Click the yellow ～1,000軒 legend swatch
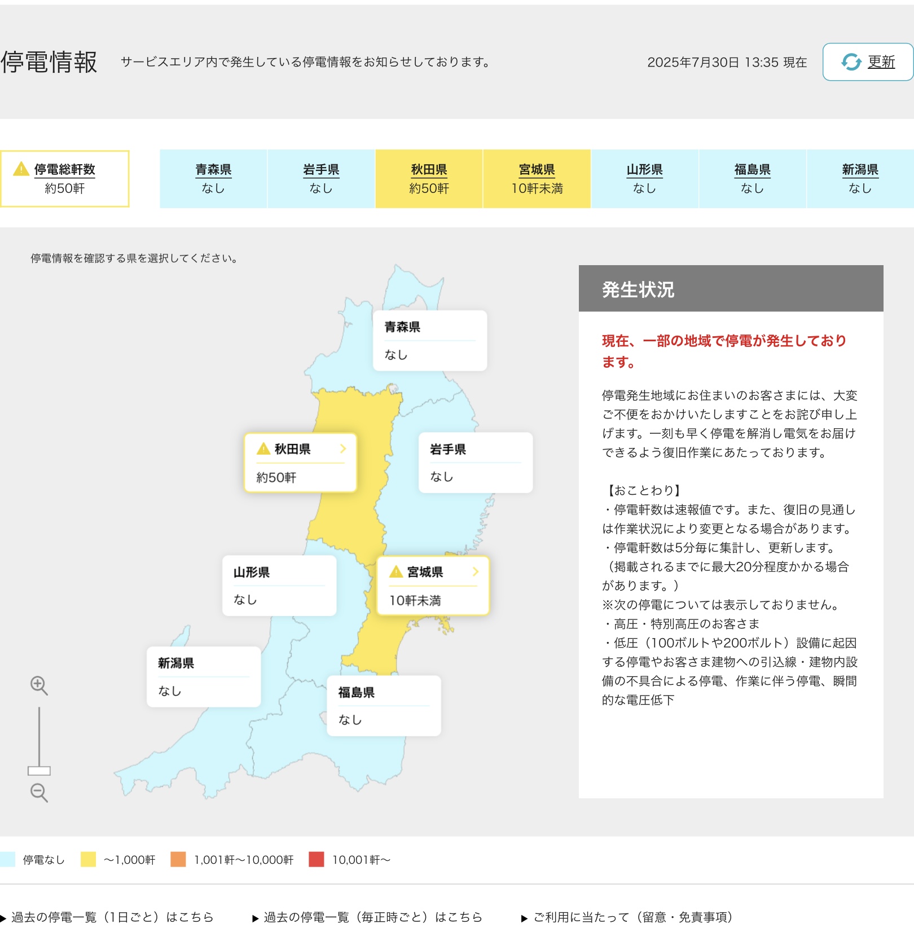This screenshot has height=941, width=914. click(88, 859)
